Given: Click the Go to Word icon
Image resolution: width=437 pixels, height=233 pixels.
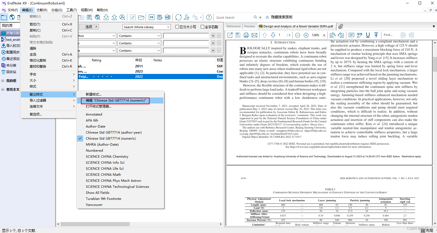Looking at the screenshot, I should 168,17.
